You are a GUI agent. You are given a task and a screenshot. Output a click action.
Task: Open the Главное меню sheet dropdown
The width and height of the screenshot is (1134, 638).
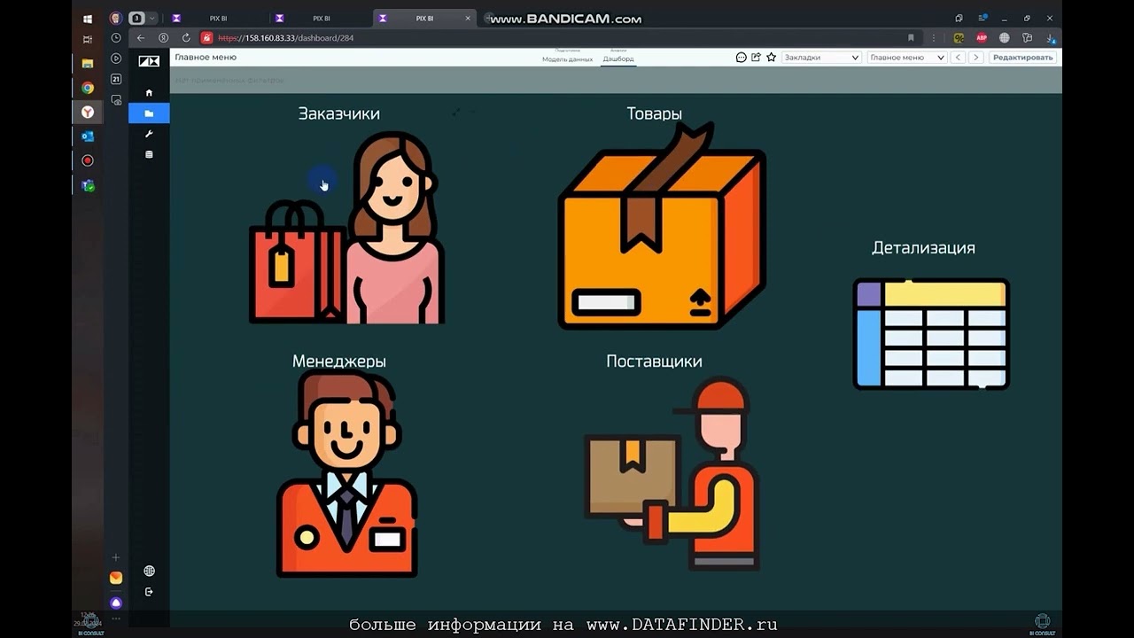[906, 57]
